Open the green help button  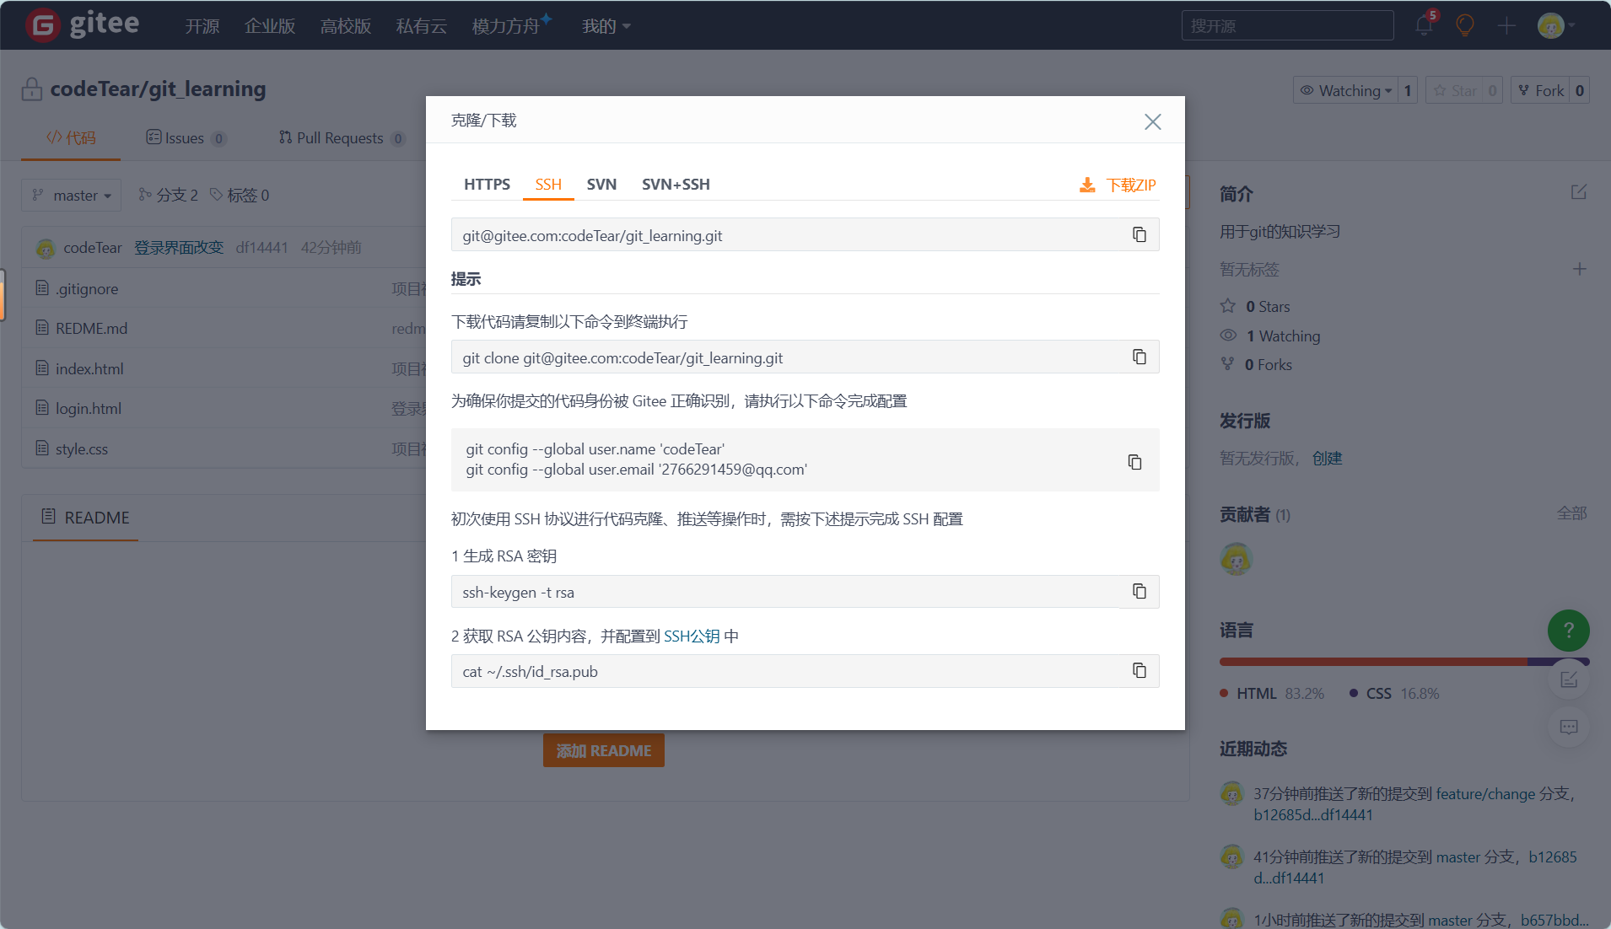click(x=1568, y=630)
